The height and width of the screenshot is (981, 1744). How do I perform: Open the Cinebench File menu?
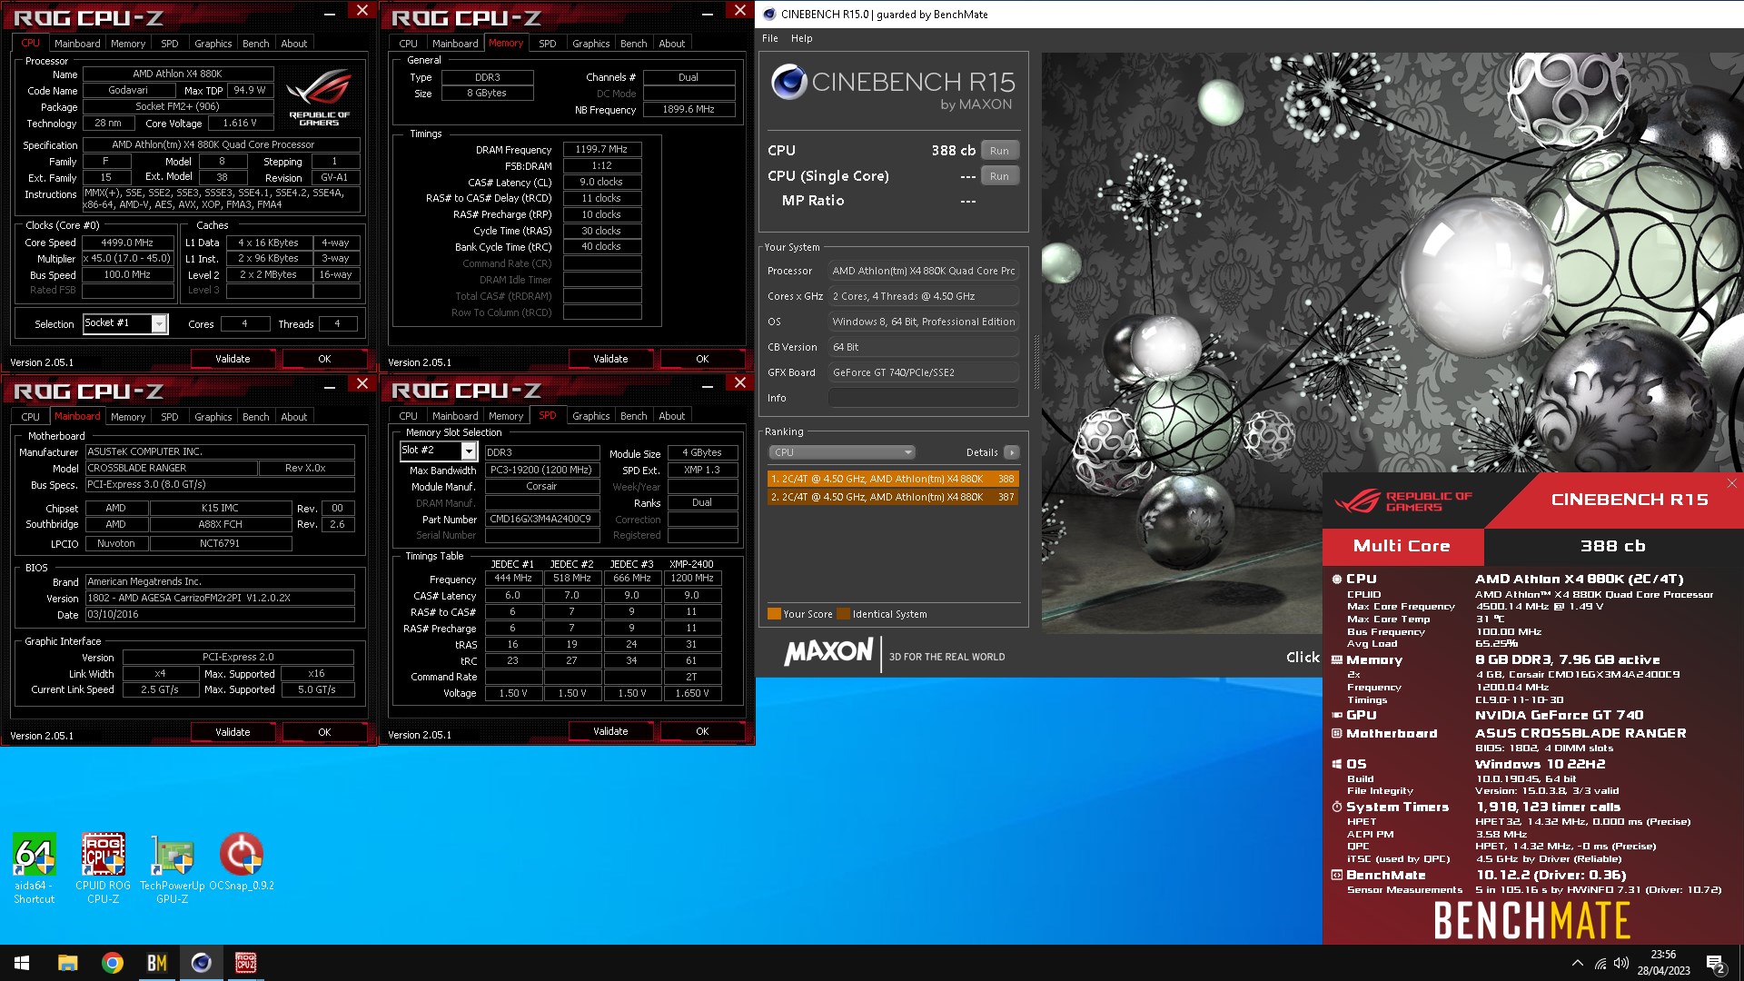click(770, 38)
